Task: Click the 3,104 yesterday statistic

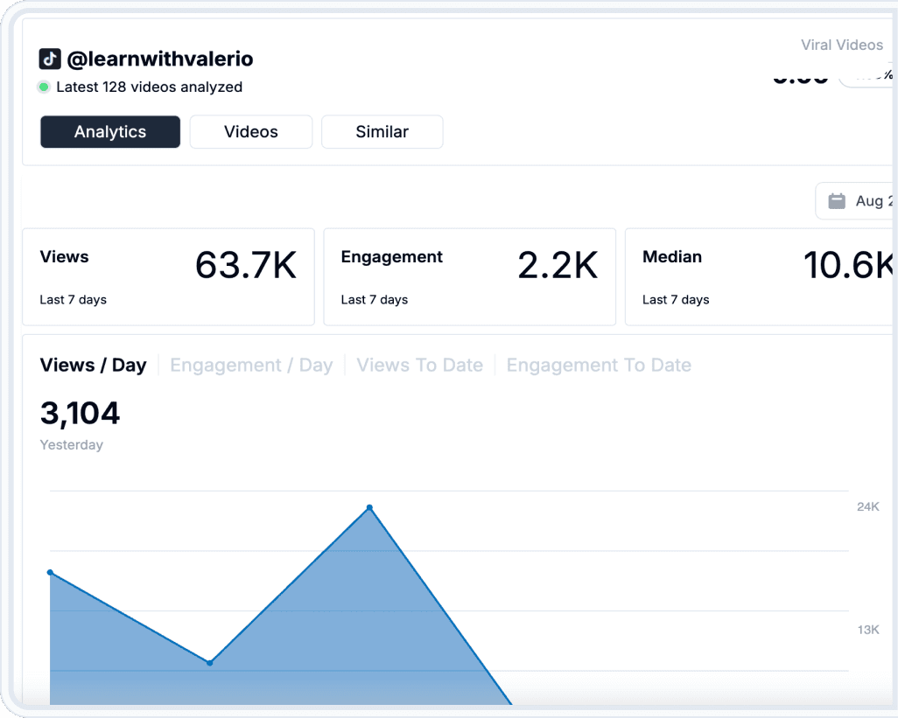Action: coord(80,414)
